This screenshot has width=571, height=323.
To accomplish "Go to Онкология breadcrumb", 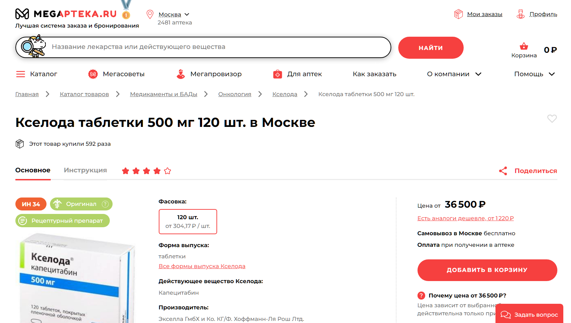I will pyautogui.click(x=235, y=94).
